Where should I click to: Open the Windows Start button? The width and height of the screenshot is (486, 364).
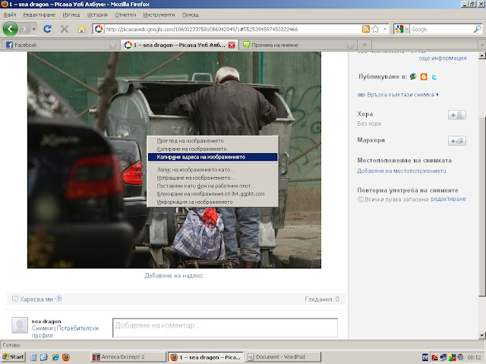click(13, 357)
